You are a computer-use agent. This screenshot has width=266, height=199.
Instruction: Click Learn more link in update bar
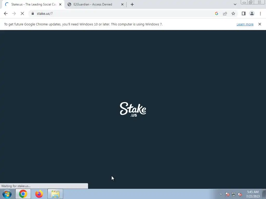(245, 24)
